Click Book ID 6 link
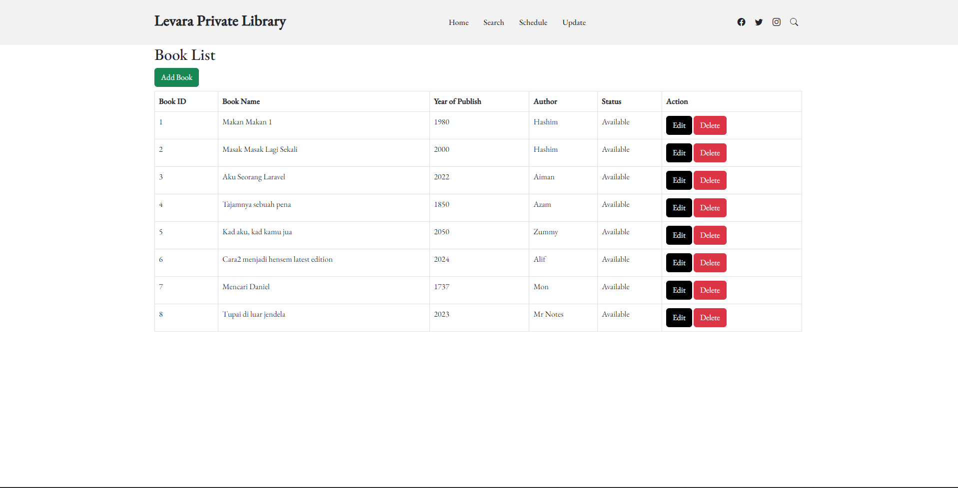958x488 pixels. click(x=161, y=259)
